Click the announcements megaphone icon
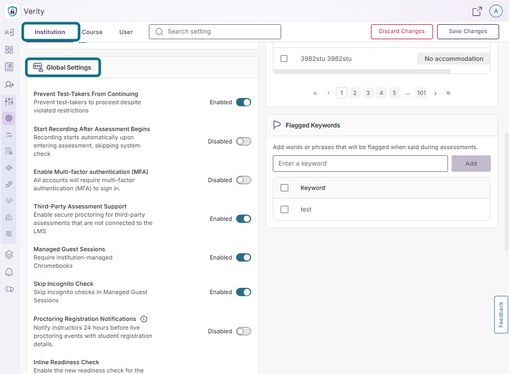 pos(9,289)
